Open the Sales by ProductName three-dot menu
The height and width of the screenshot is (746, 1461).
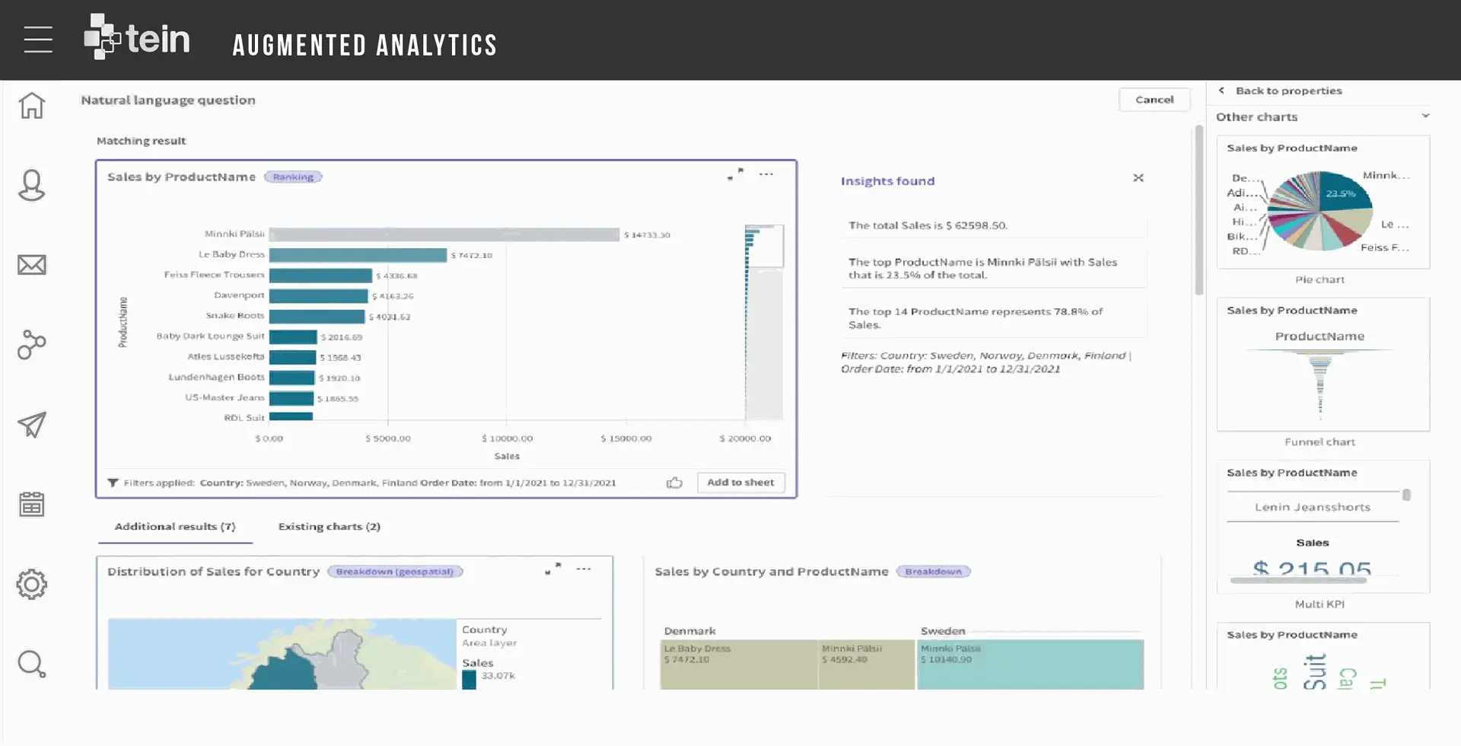(x=766, y=174)
